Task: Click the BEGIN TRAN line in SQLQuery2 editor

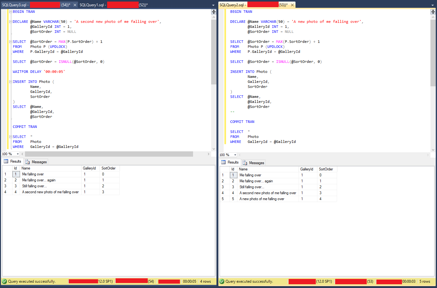Action: tap(241, 12)
